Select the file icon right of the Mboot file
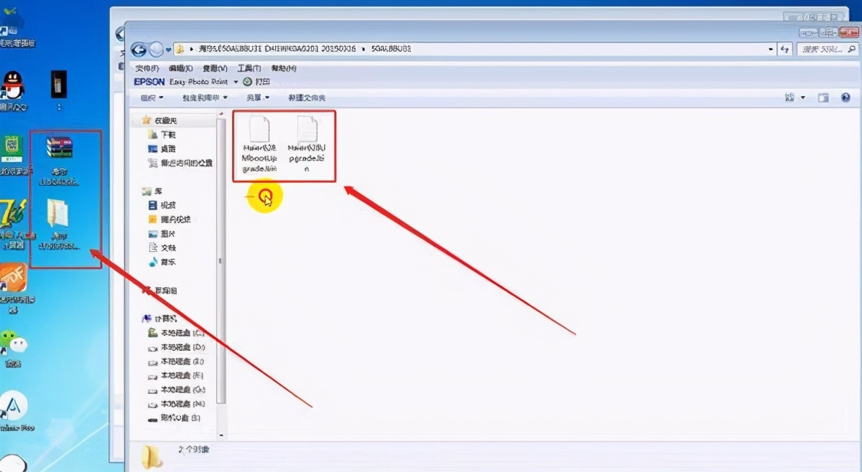This screenshot has height=472, width=862. [x=307, y=144]
